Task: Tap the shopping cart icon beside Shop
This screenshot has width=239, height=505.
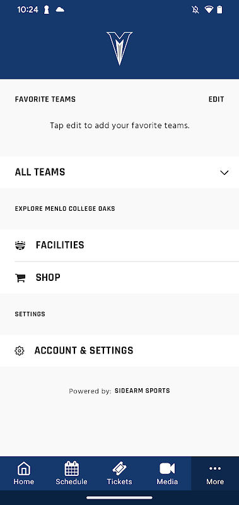Action: click(x=20, y=278)
